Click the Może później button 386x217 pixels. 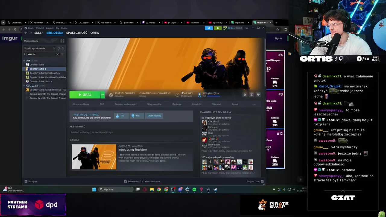(154, 116)
